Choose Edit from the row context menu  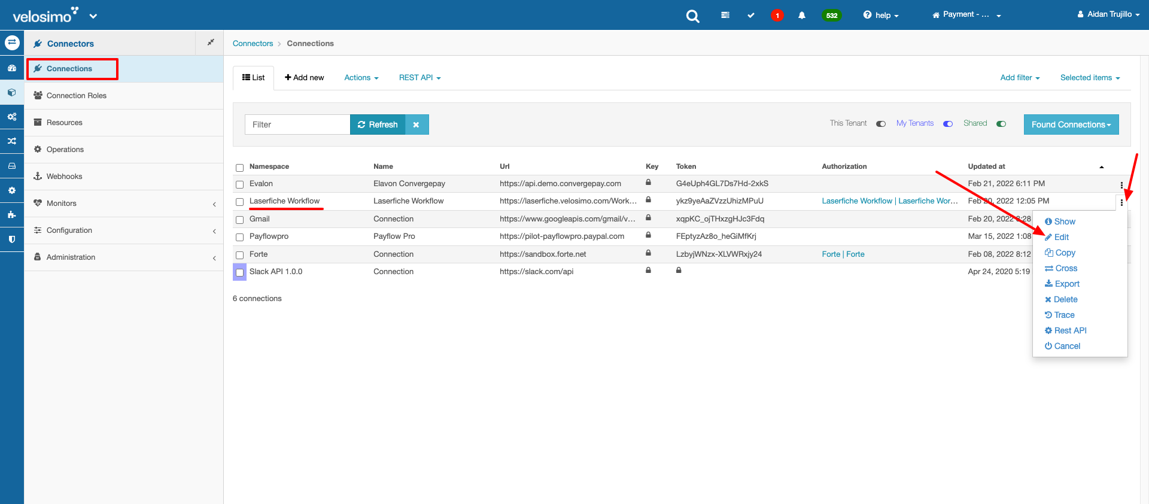click(1057, 237)
